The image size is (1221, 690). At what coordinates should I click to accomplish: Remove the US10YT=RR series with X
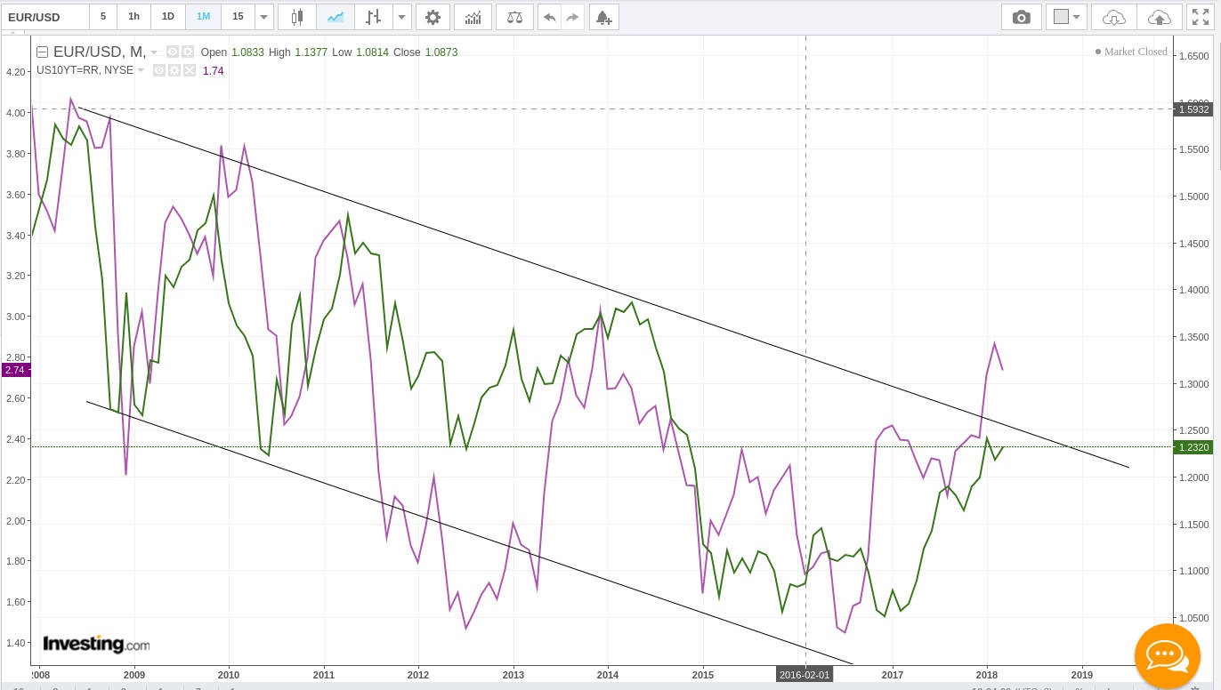190,70
